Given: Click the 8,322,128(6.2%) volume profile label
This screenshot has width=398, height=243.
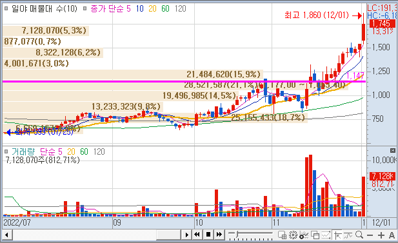Looking at the screenshot, I should 68,52.
